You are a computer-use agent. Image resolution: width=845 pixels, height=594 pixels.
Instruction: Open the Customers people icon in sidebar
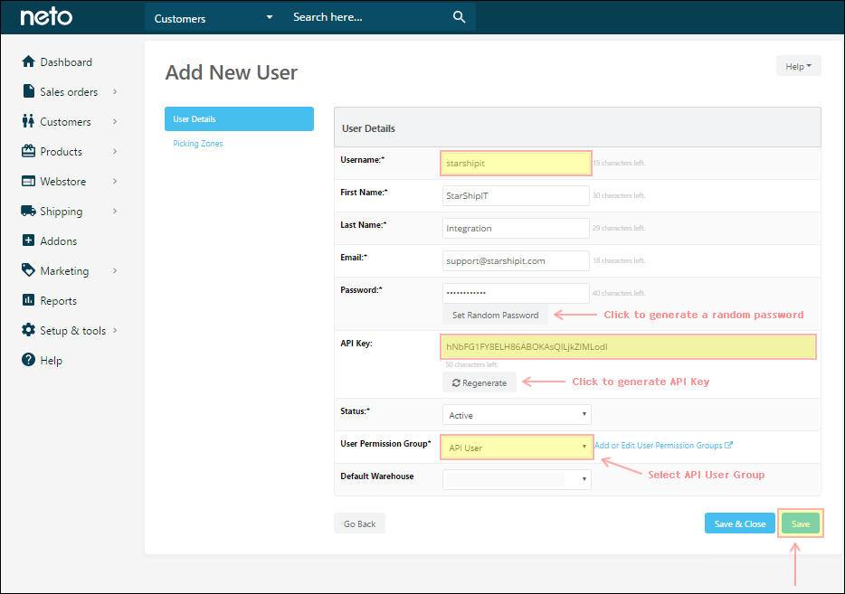pos(30,121)
